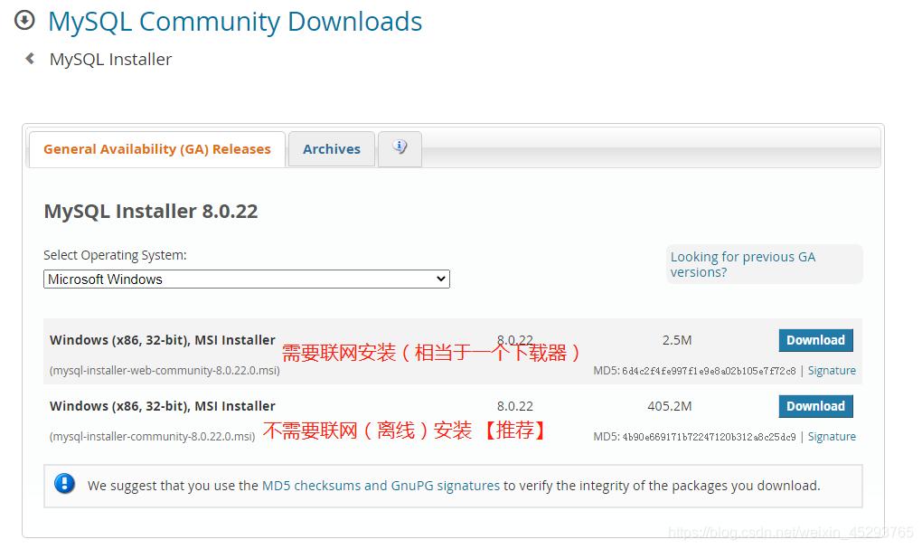Click the 2.5M file size value

677,340
